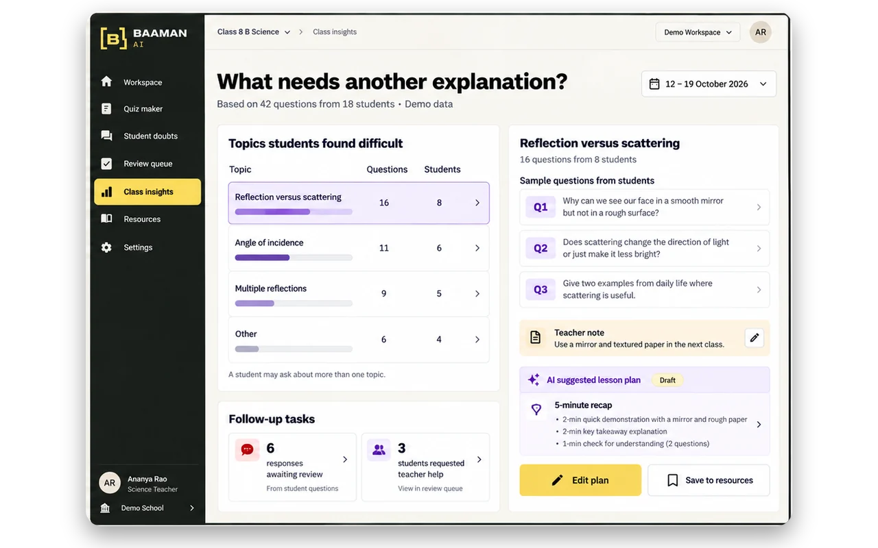Click the Reflection versus scattering progress bar

point(294,212)
